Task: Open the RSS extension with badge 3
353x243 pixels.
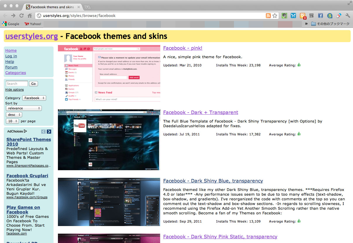Action: point(303,16)
